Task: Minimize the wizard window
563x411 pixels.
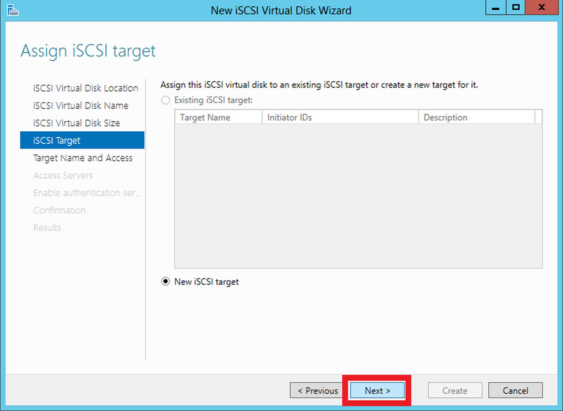Action: click(x=496, y=8)
